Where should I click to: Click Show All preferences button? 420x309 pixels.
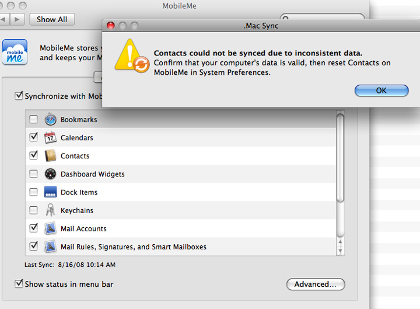coord(52,20)
